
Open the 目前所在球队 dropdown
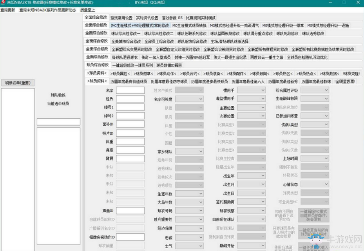[252, 219]
